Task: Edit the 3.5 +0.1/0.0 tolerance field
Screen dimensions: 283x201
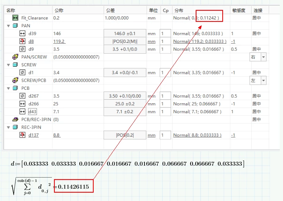Action: pos(125,49)
